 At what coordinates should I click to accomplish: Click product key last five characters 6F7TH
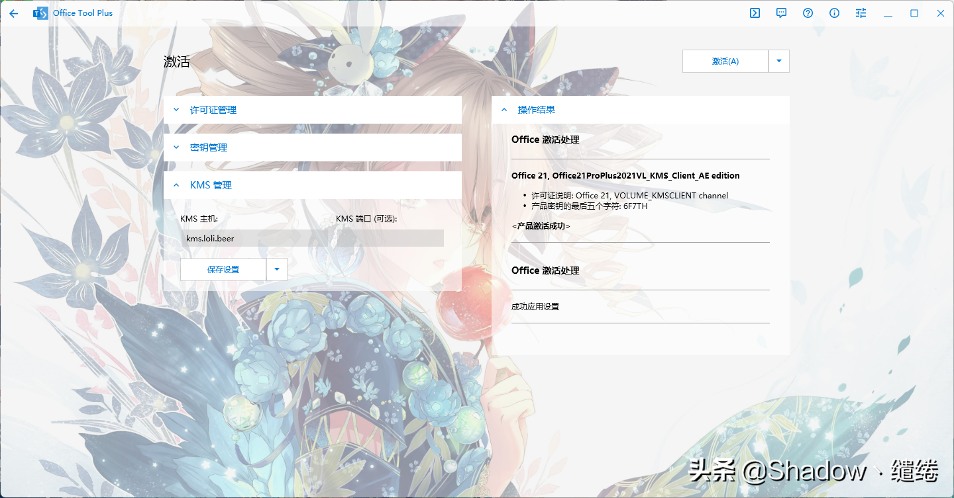tap(590, 206)
